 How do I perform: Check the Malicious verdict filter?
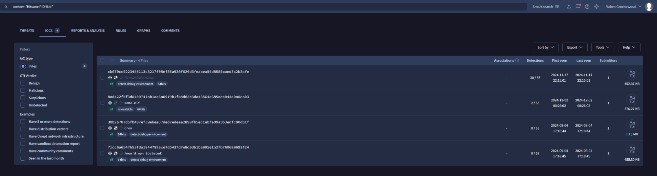pos(23,90)
